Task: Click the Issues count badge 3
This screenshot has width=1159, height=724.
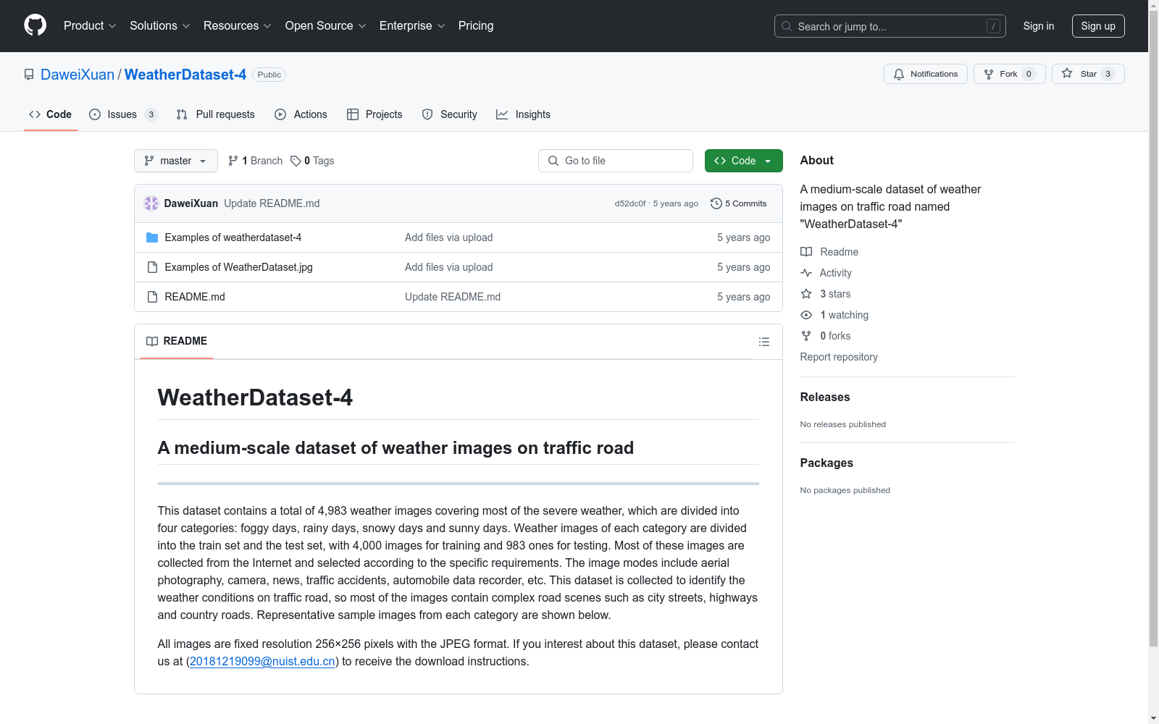Action: (151, 114)
